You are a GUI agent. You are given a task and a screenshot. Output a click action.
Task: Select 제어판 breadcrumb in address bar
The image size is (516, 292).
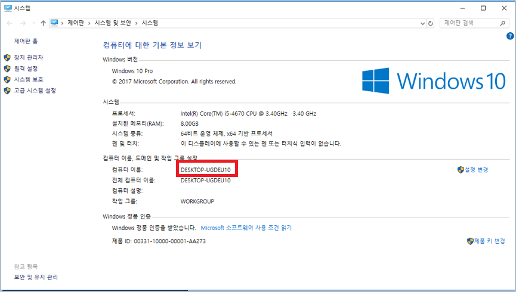(x=76, y=23)
